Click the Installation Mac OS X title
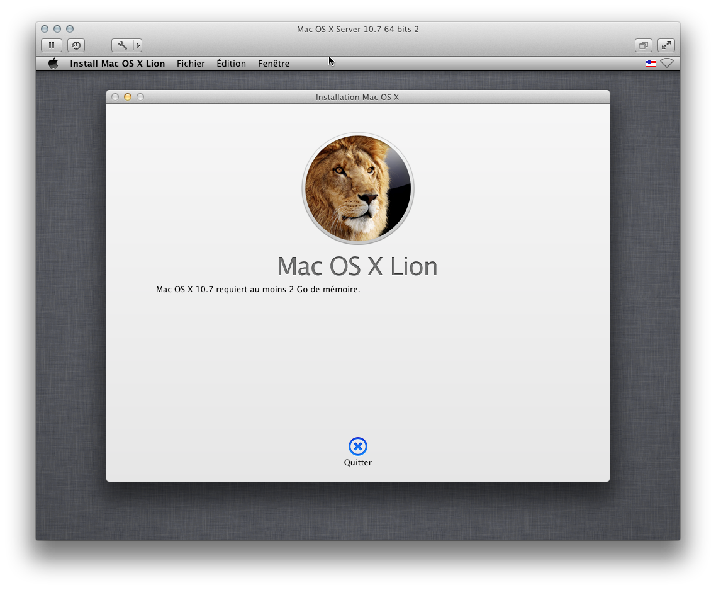 (357, 97)
